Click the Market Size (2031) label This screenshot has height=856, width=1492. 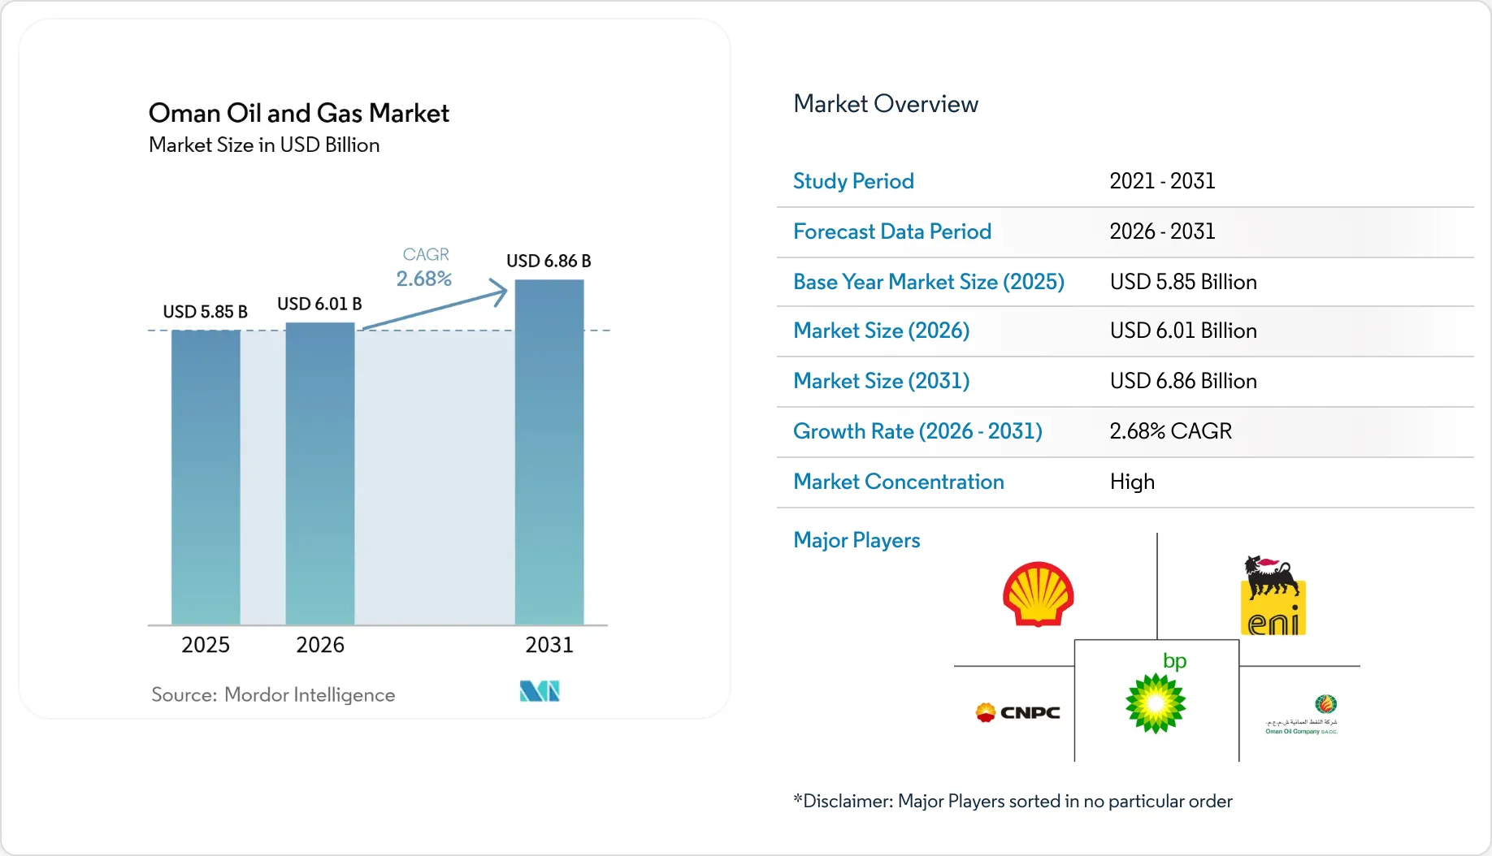tap(882, 381)
